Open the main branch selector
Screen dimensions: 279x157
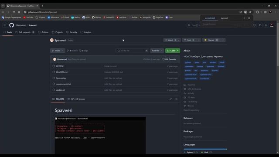[58, 51]
